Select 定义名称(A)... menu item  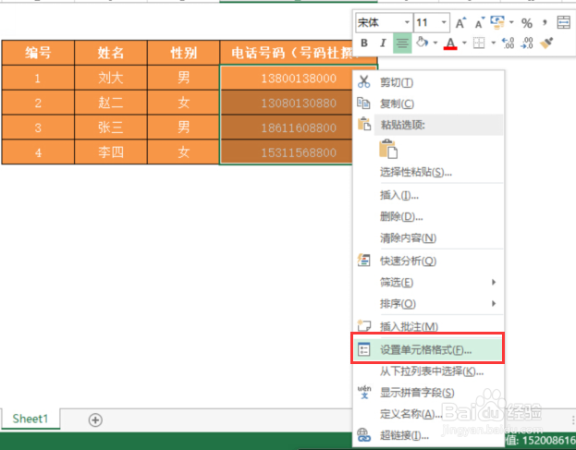(x=428, y=414)
